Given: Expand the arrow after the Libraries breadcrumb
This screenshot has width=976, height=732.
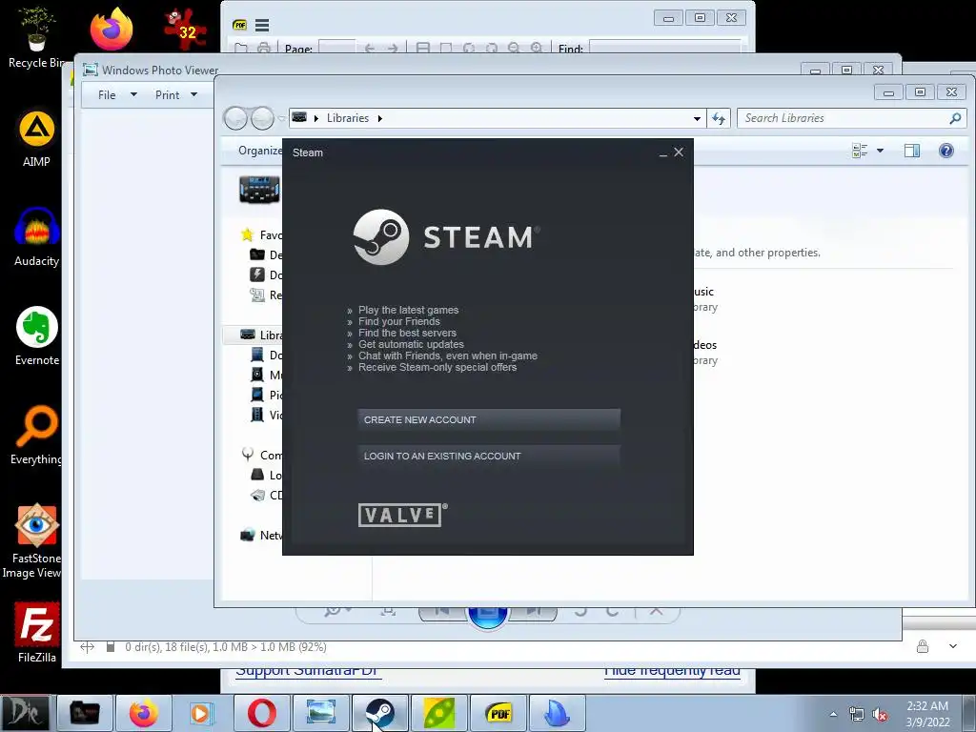Looking at the screenshot, I should pyautogui.click(x=379, y=118).
